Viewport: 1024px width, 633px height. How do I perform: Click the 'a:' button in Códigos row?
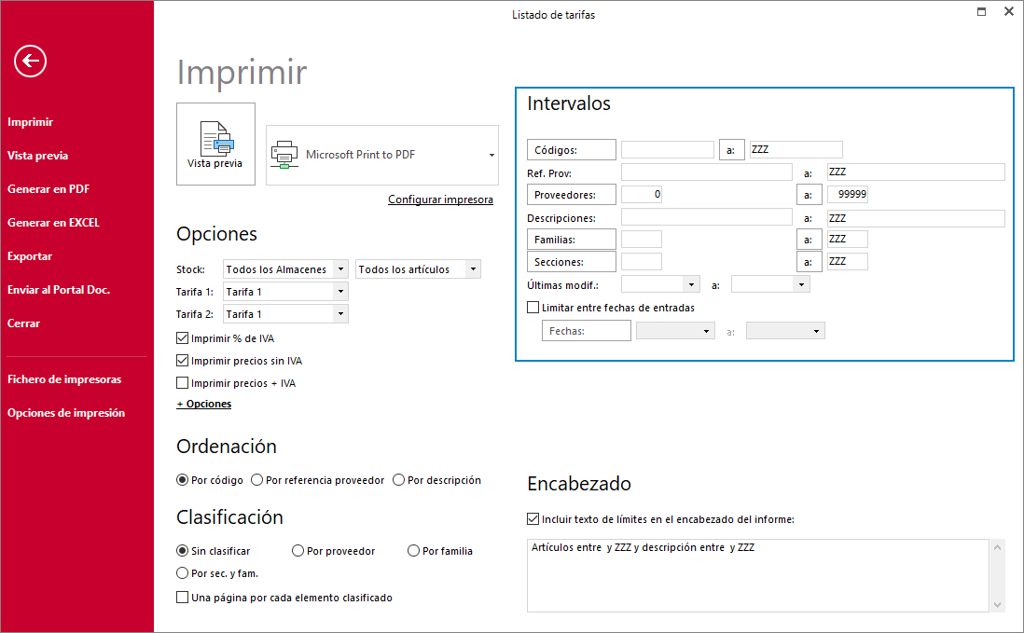pyautogui.click(x=731, y=149)
